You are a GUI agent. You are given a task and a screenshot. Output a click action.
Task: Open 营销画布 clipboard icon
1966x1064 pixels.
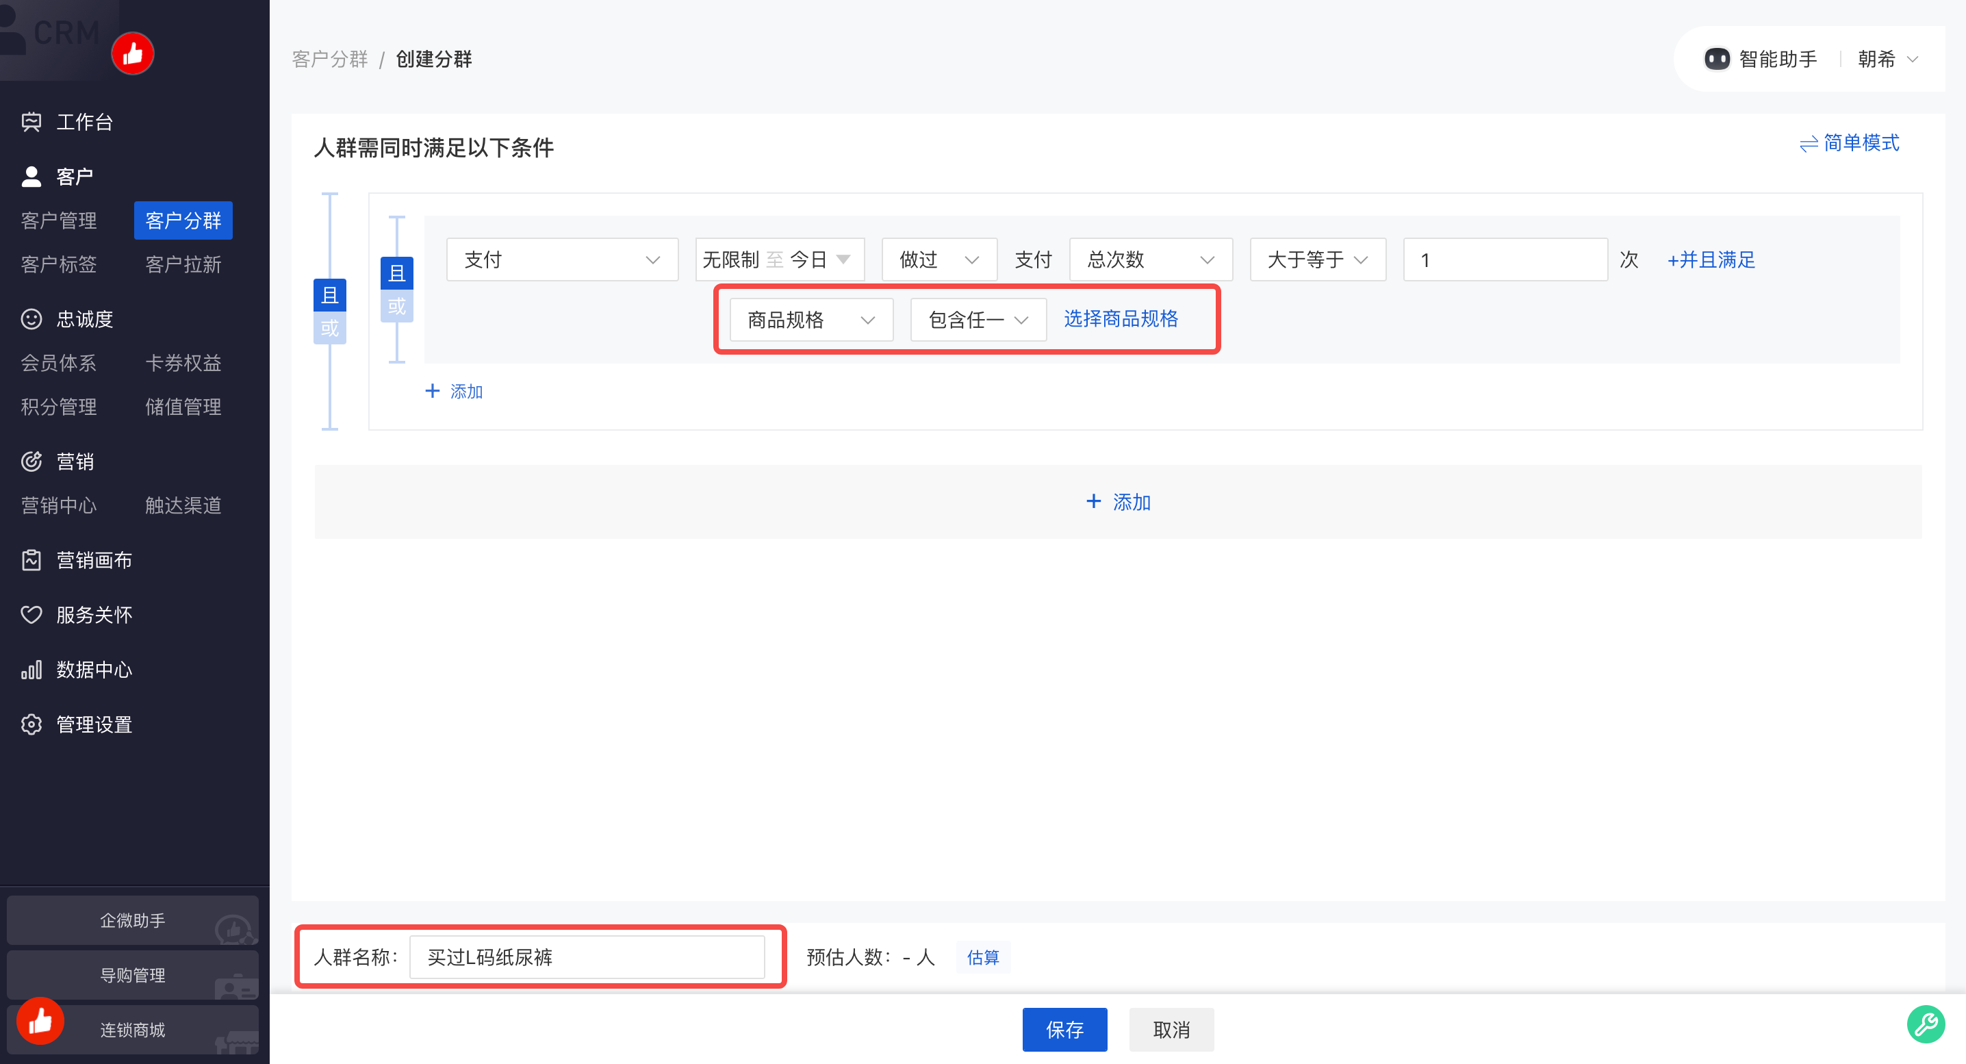tap(31, 560)
